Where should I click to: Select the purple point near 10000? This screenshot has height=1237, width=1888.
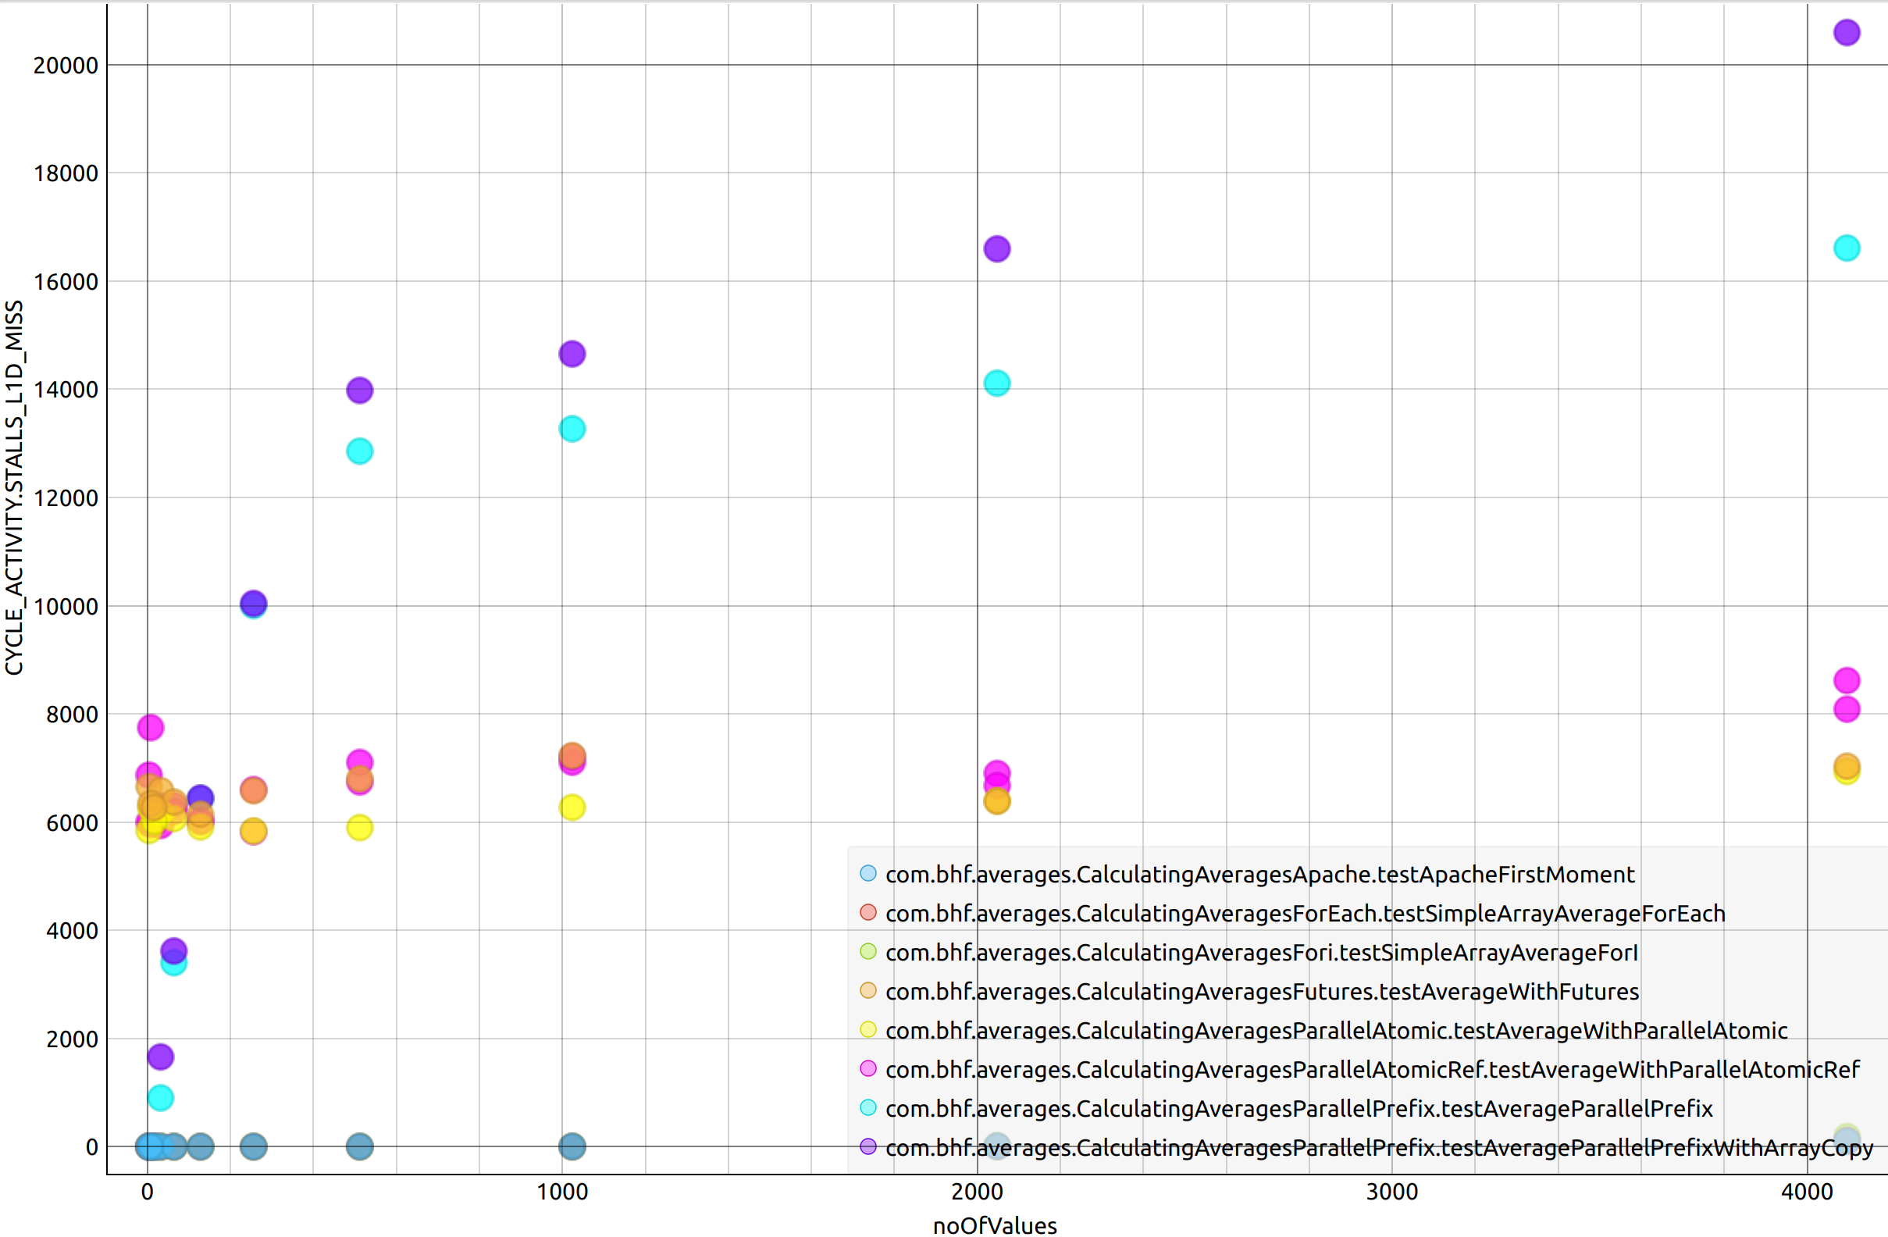pos(253,604)
